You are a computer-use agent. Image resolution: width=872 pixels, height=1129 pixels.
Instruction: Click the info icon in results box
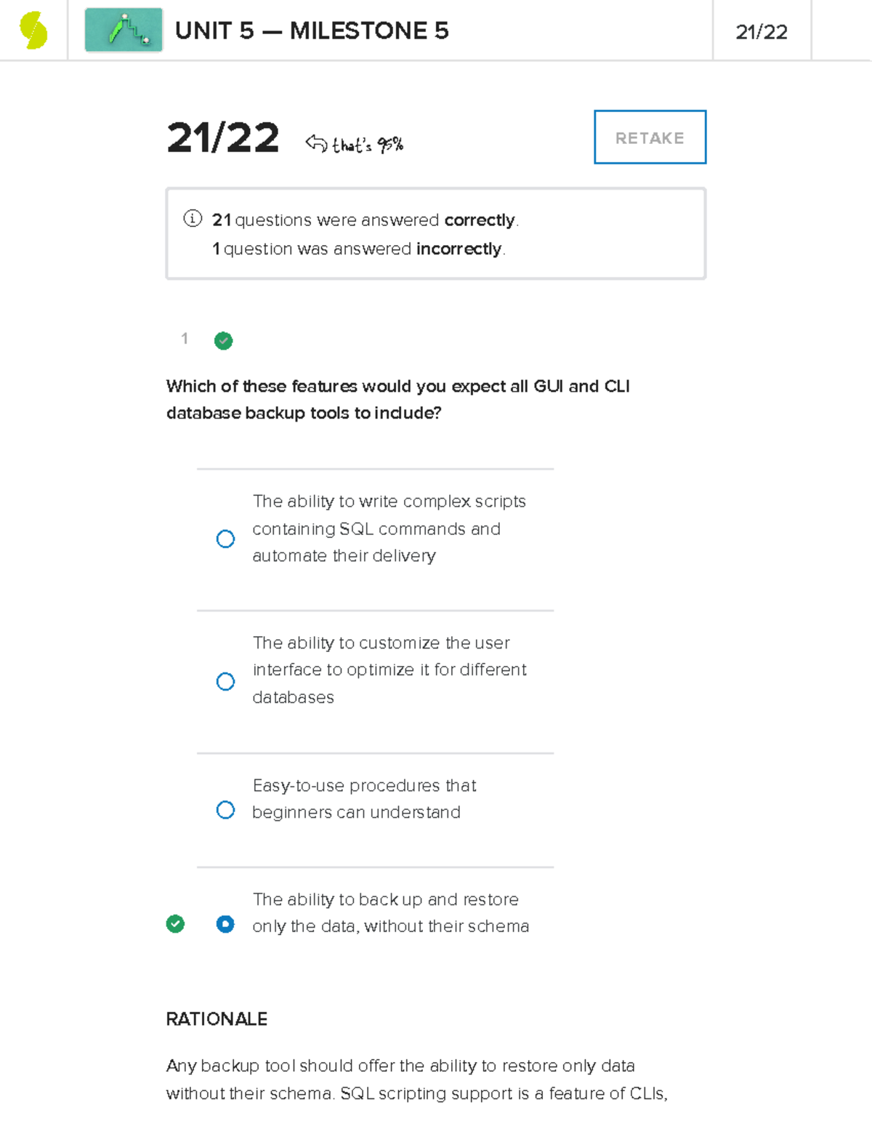[193, 219]
